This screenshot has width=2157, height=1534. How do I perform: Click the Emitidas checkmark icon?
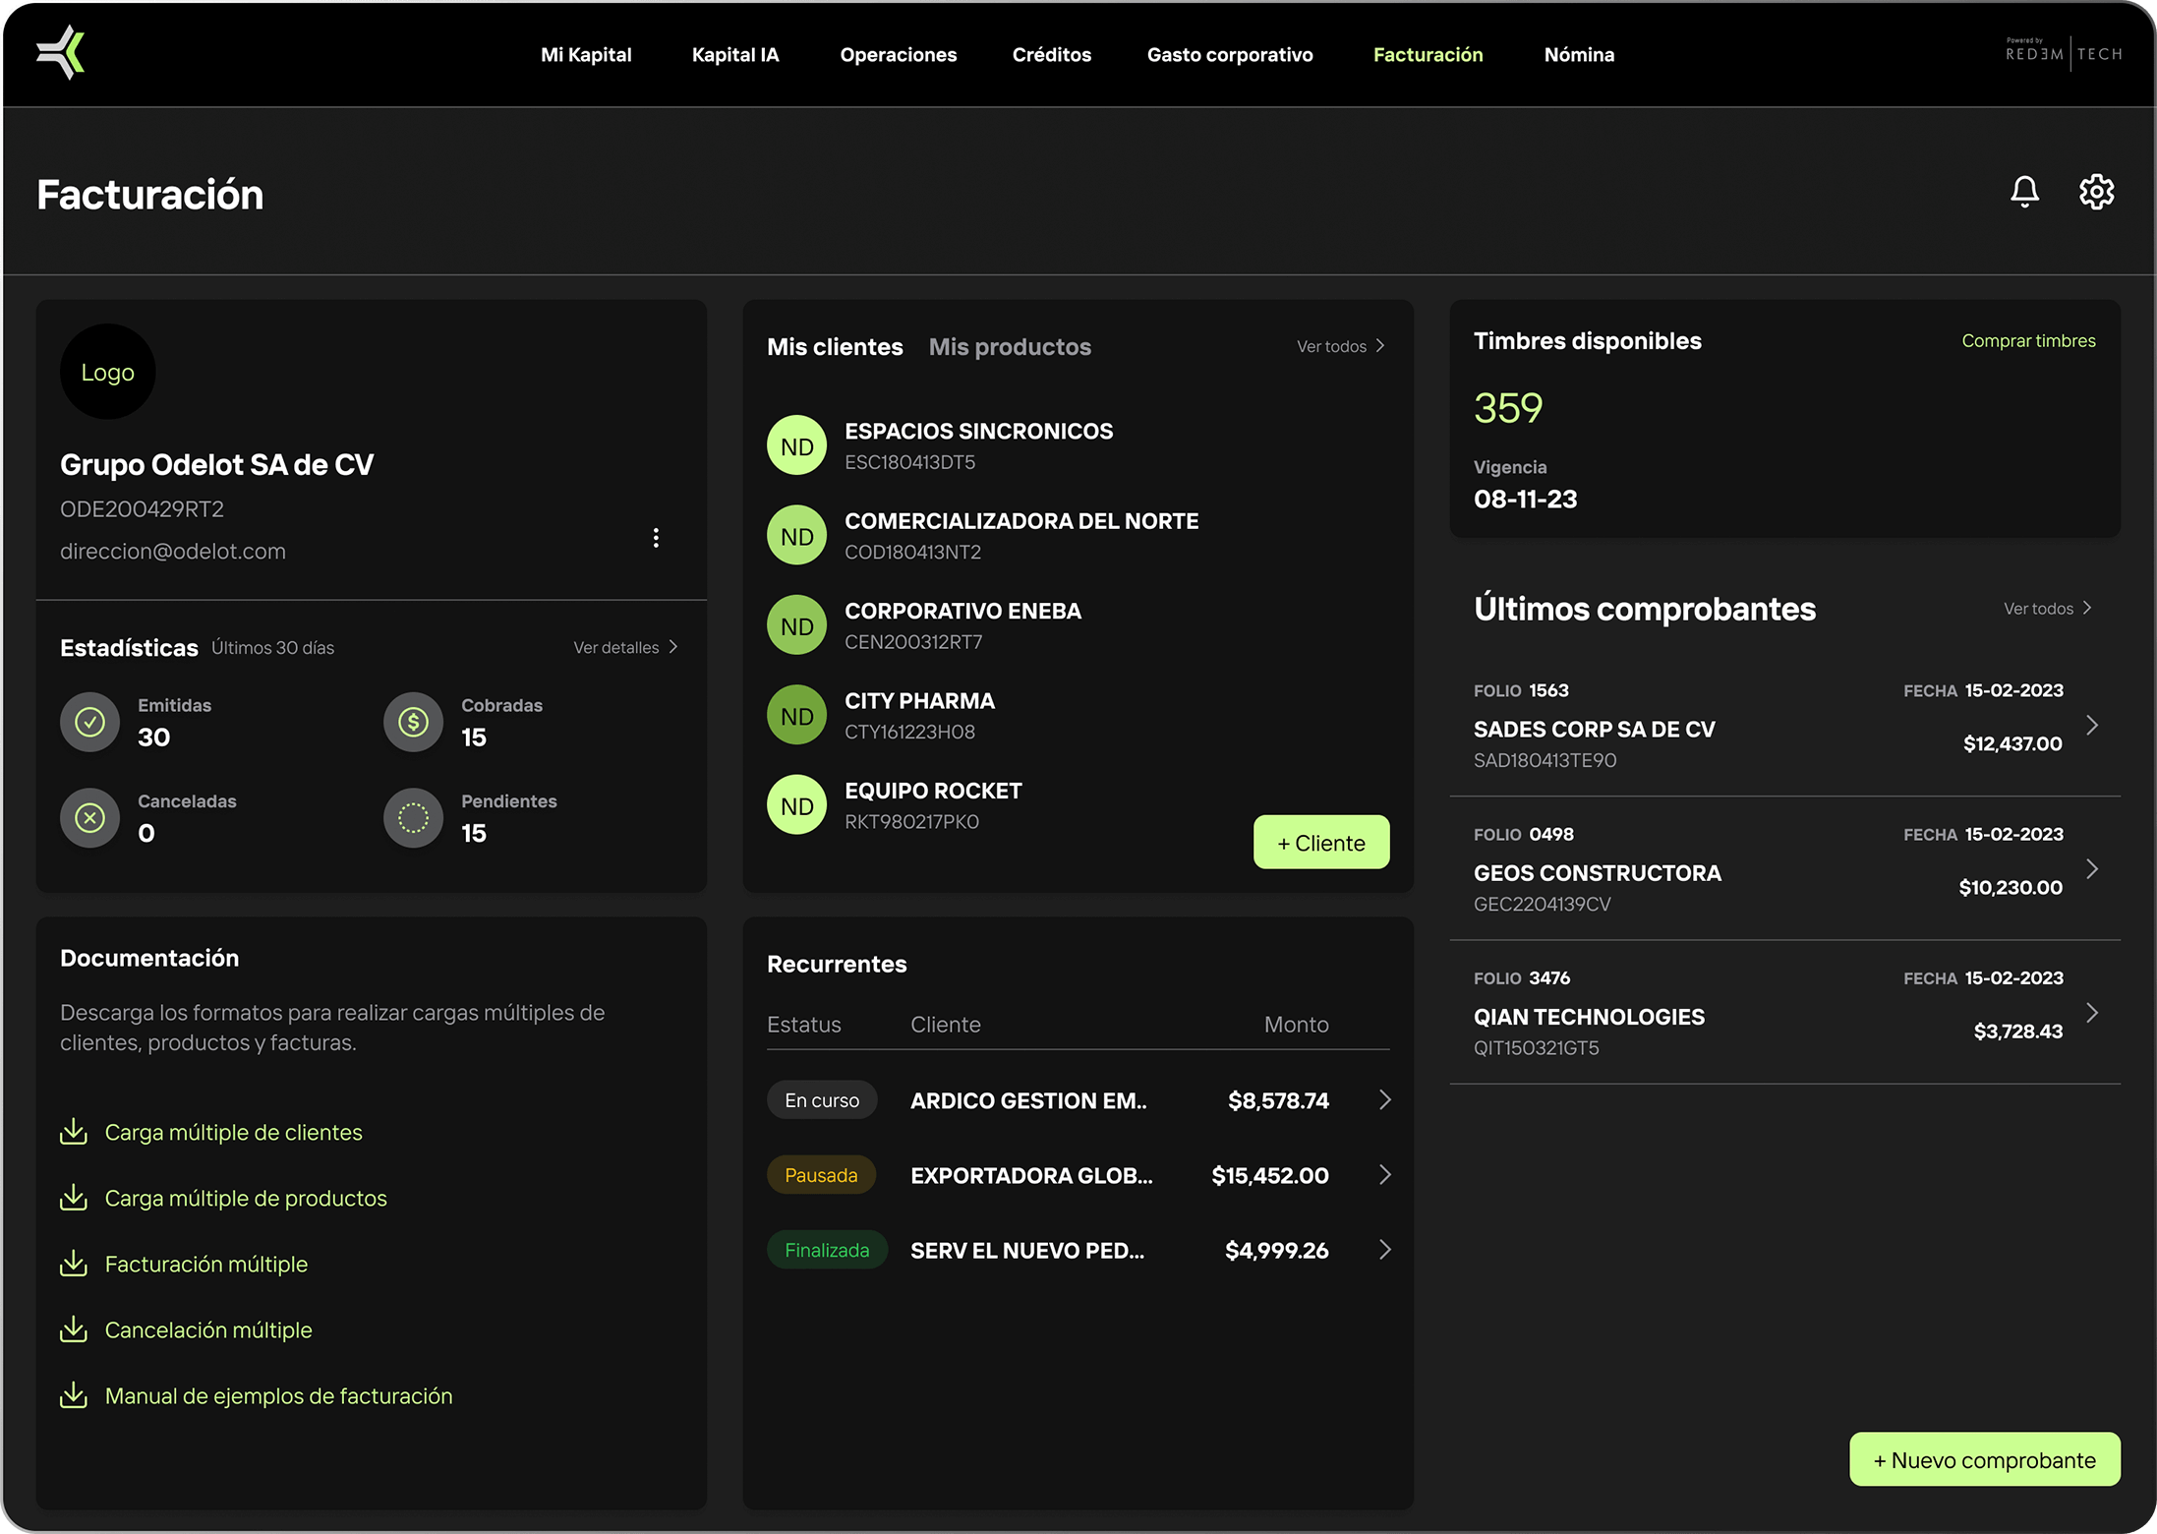90,723
